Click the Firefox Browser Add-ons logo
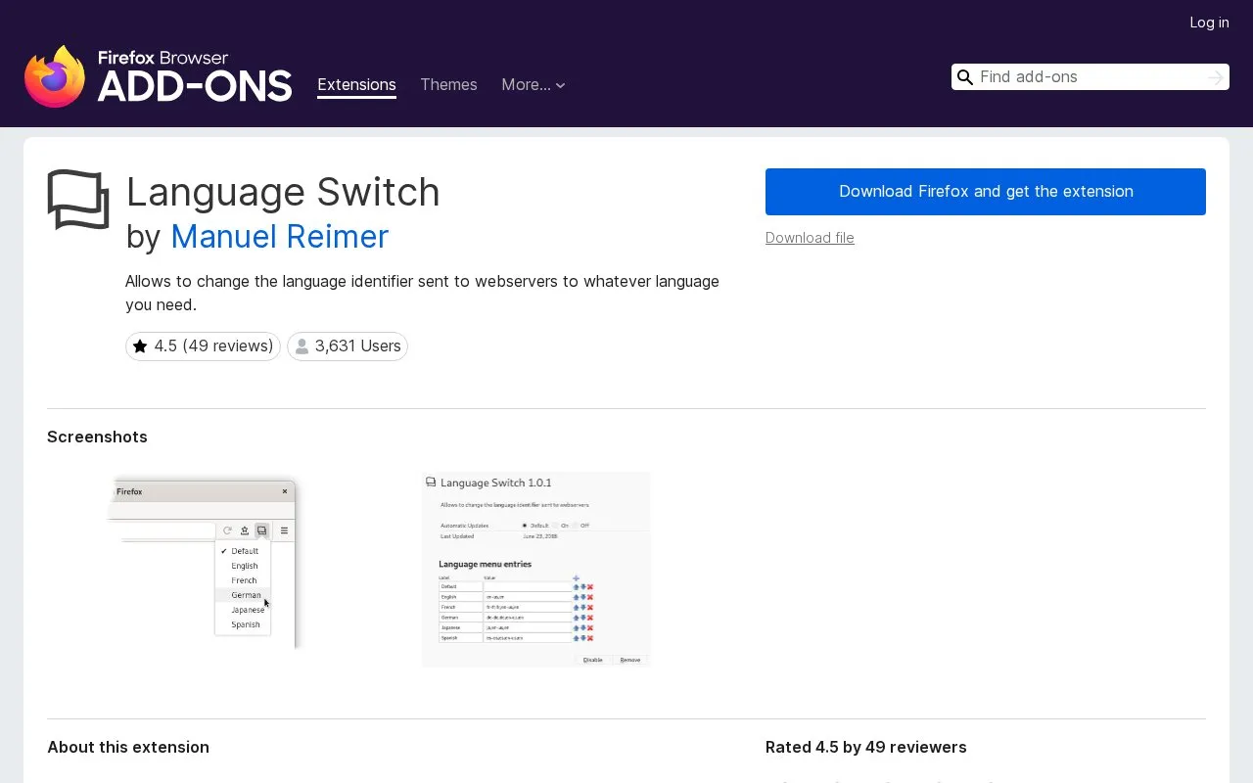1253x783 pixels. point(159,76)
